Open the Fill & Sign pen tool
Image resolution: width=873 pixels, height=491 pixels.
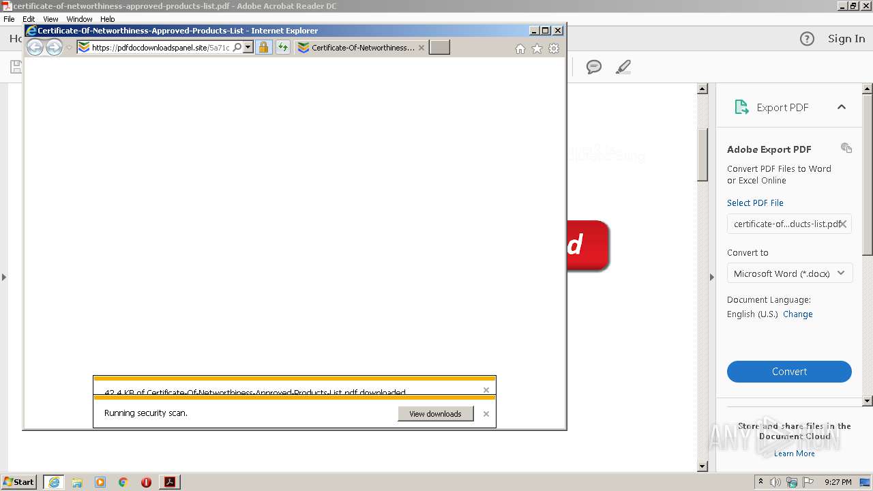pos(623,67)
